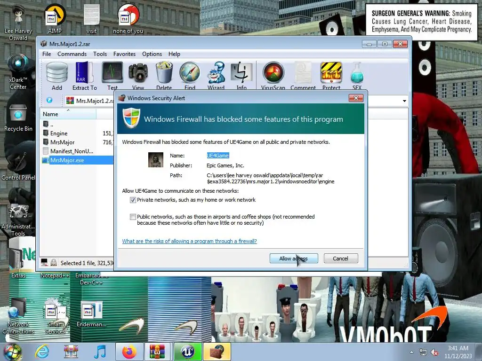Image resolution: width=482 pixels, height=361 pixels.
Task: Sort files by the Name column header
Action: pos(68,114)
